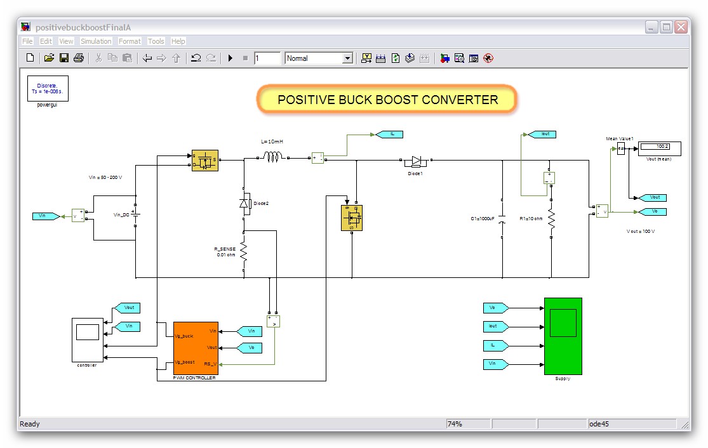
Task: Open the Simulation menu
Action: (96, 41)
